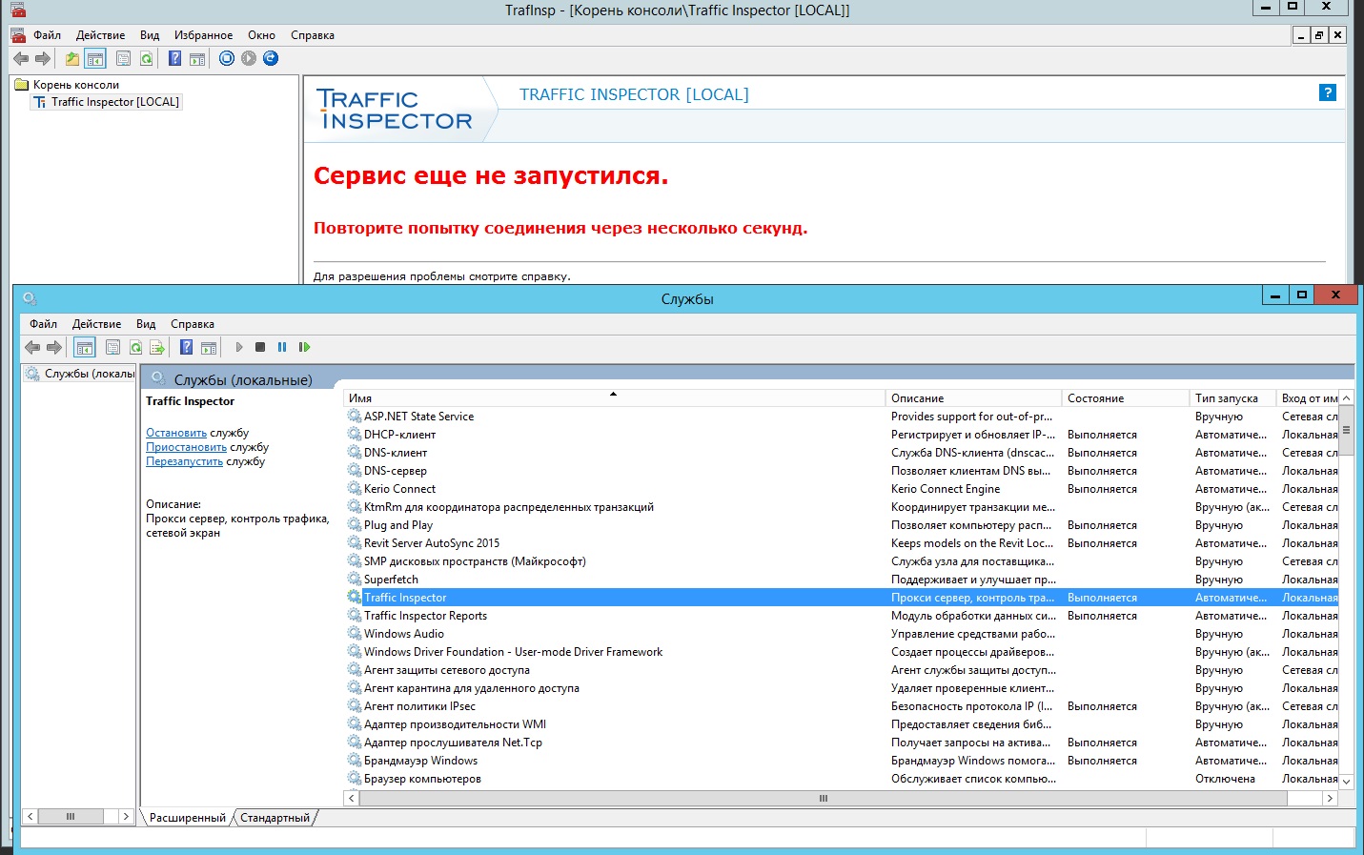Pause service icon in Службы toolbar
Screen dimensions: 1364x855
(x=282, y=347)
